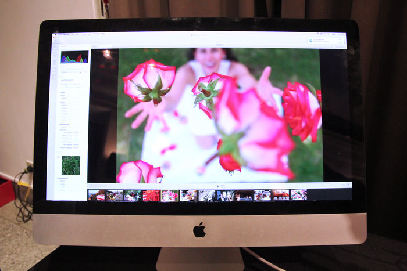Click the rightmost icon in the filmstrip toolbar
The width and height of the screenshot is (407, 271).
point(349,185)
